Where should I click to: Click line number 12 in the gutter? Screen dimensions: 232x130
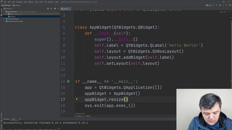63,69
